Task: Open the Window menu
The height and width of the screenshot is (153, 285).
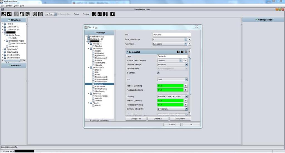Action: click(9, 6)
